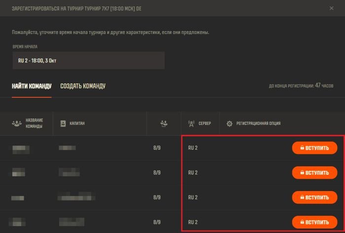
Task: Click RU 2 server in first team row
Action: click(x=193, y=148)
